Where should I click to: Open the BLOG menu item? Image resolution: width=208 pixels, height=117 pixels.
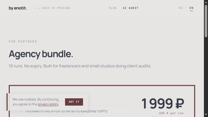[x=113, y=8]
